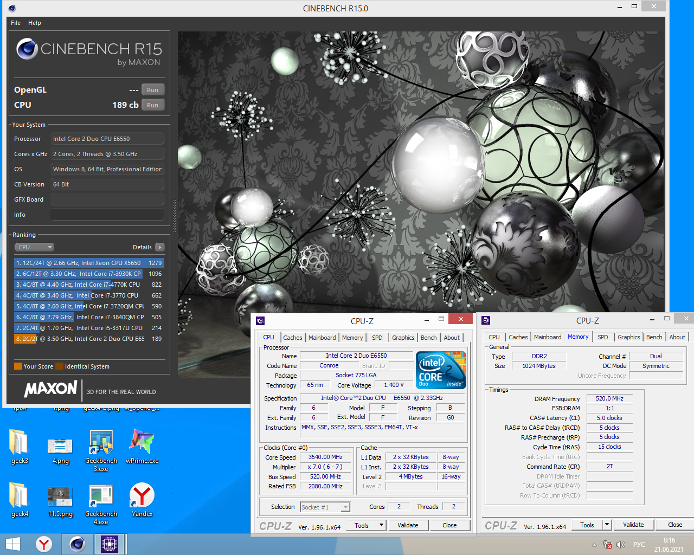Open Tools dropdown arrow in left CPU-Z
Image resolution: width=694 pixels, height=555 pixels.
(x=381, y=525)
